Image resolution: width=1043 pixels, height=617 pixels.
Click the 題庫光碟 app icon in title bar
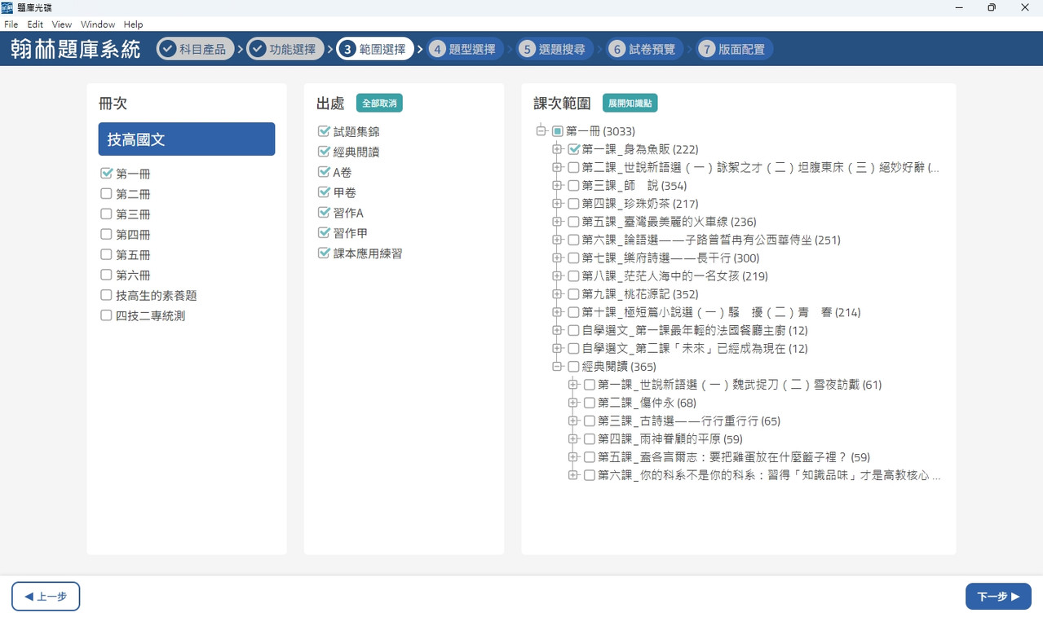pyautogui.click(x=7, y=7)
